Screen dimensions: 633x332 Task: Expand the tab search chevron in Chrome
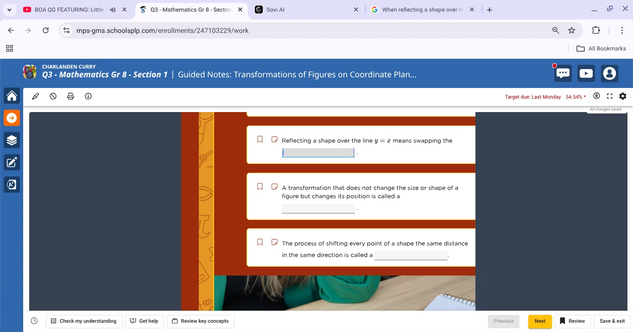point(9,10)
